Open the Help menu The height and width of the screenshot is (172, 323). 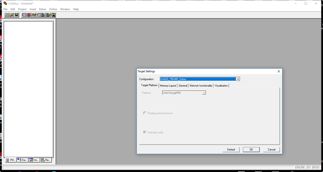coord(76,9)
